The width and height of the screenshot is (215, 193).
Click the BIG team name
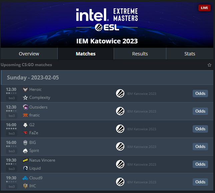click(x=33, y=143)
